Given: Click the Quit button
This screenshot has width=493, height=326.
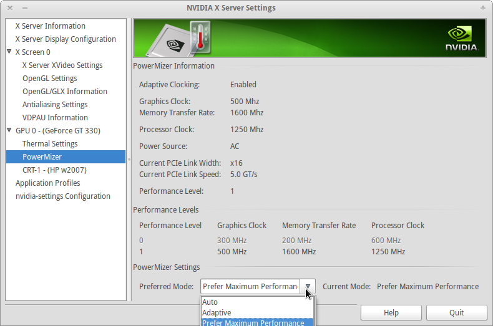Looking at the screenshot, I should coord(457,313).
